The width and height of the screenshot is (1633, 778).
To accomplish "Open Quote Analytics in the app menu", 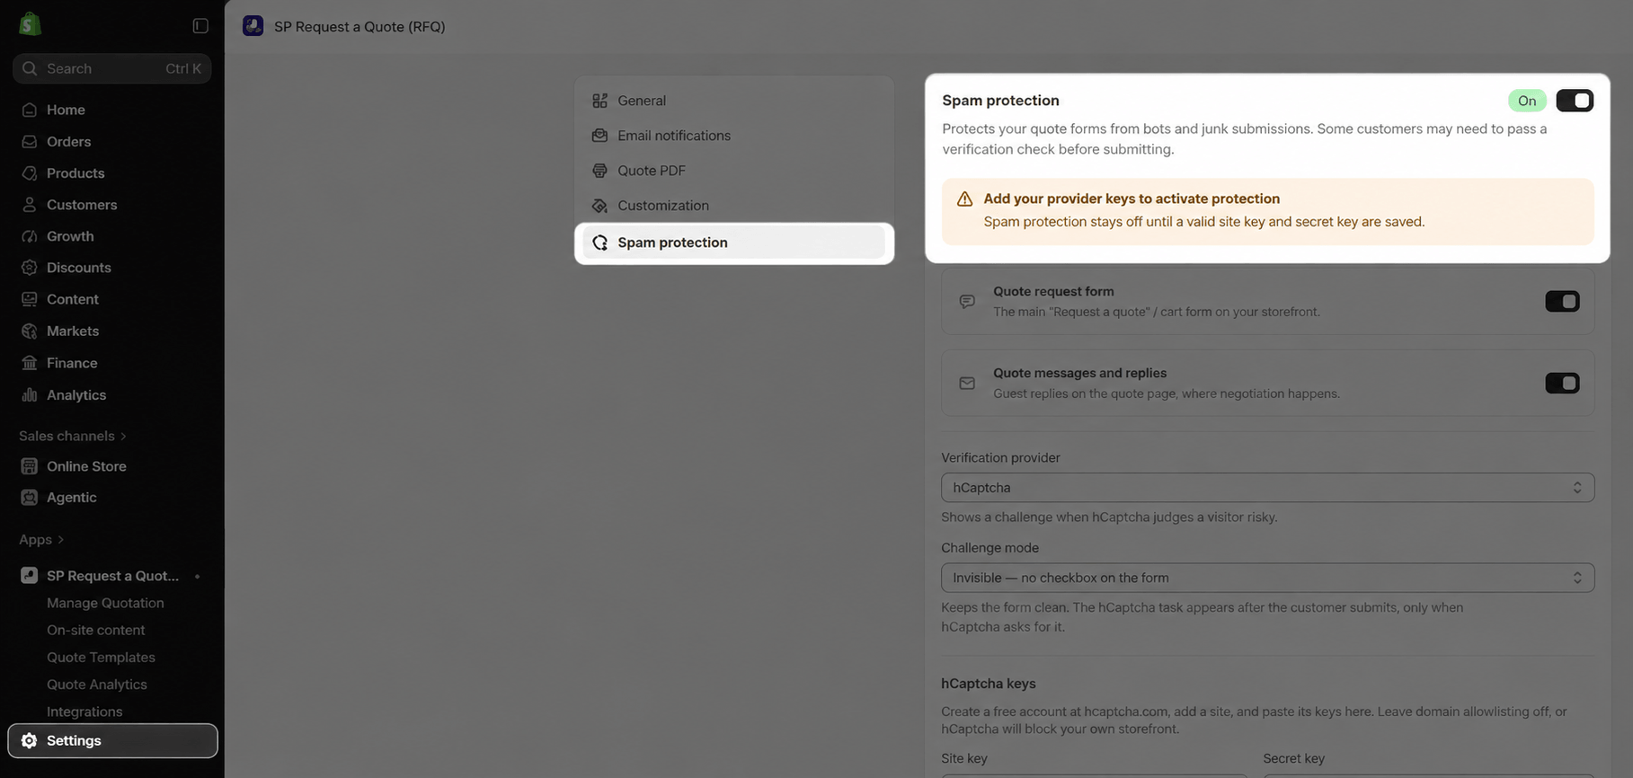I will (x=97, y=684).
